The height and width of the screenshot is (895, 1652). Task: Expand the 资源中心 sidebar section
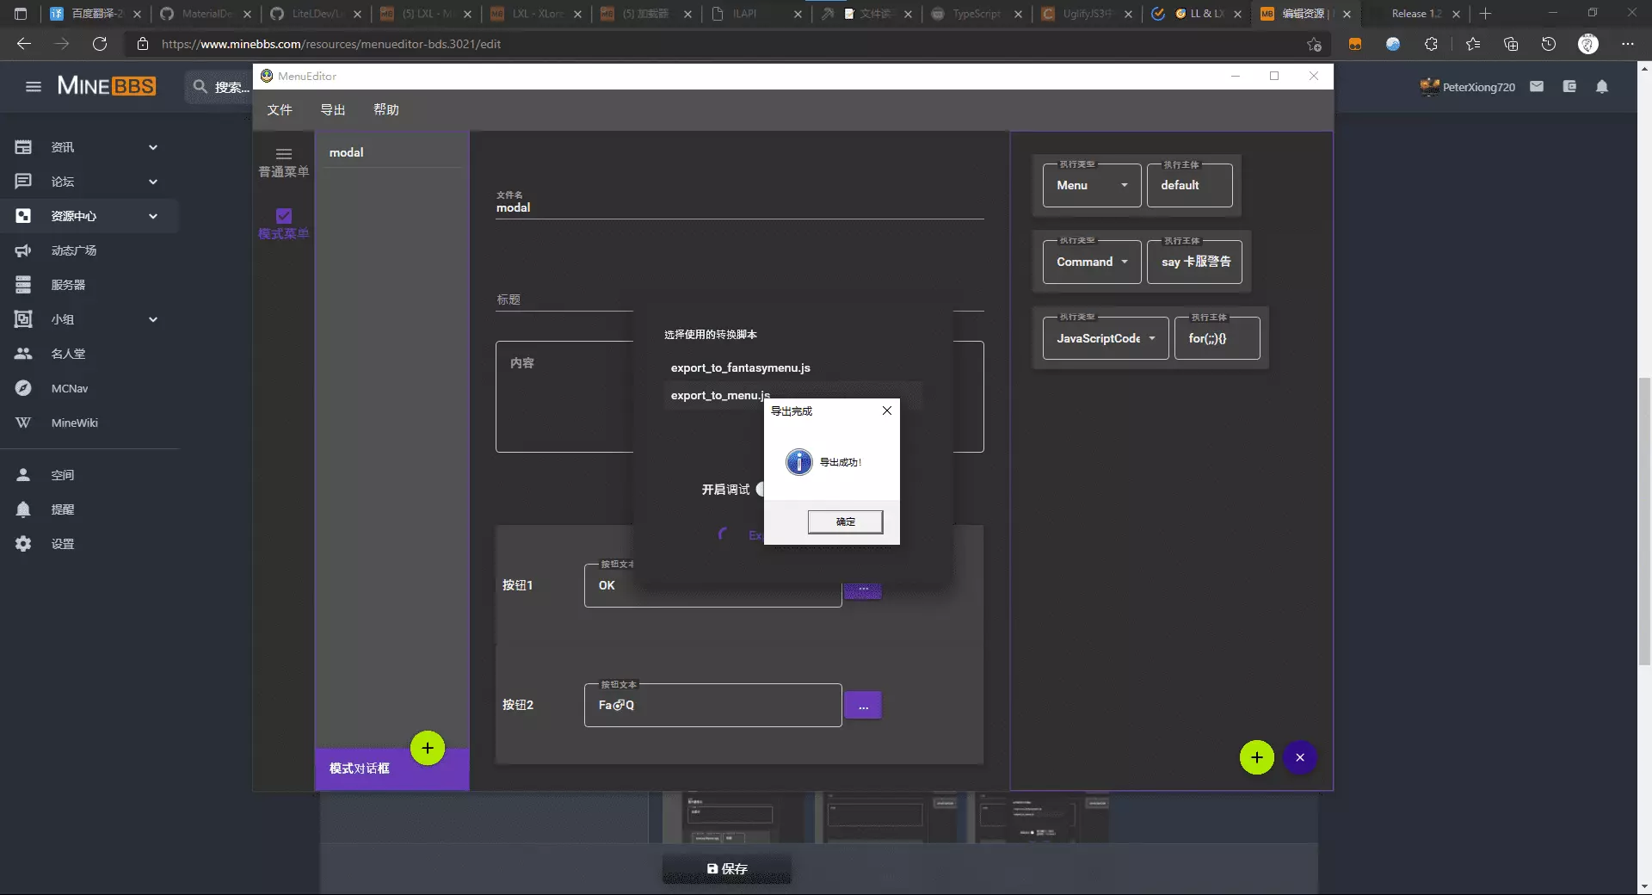click(x=153, y=216)
